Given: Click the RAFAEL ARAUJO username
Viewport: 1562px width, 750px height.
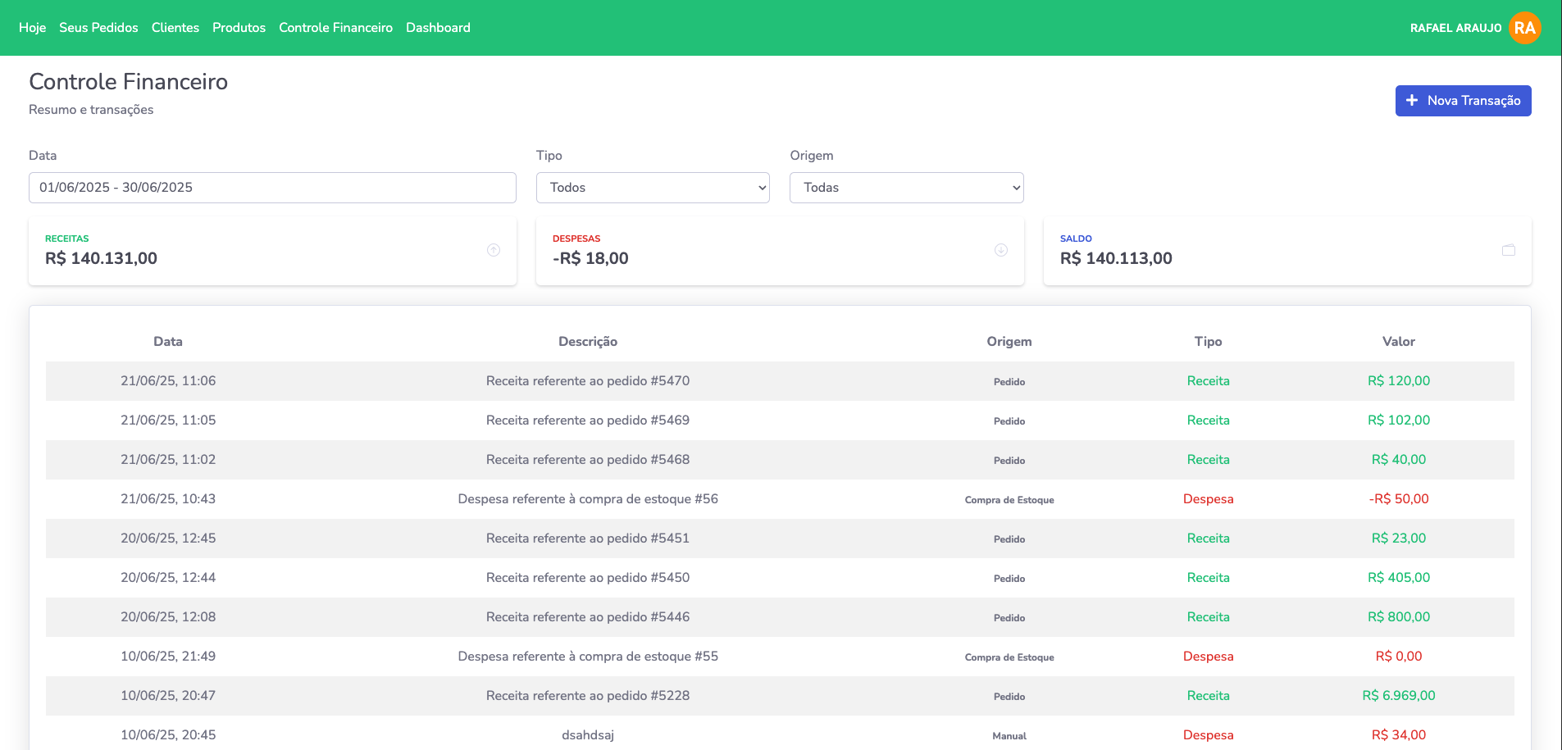Looking at the screenshot, I should 1455,28.
